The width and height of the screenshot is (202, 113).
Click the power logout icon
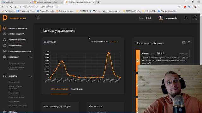point(195,18)
